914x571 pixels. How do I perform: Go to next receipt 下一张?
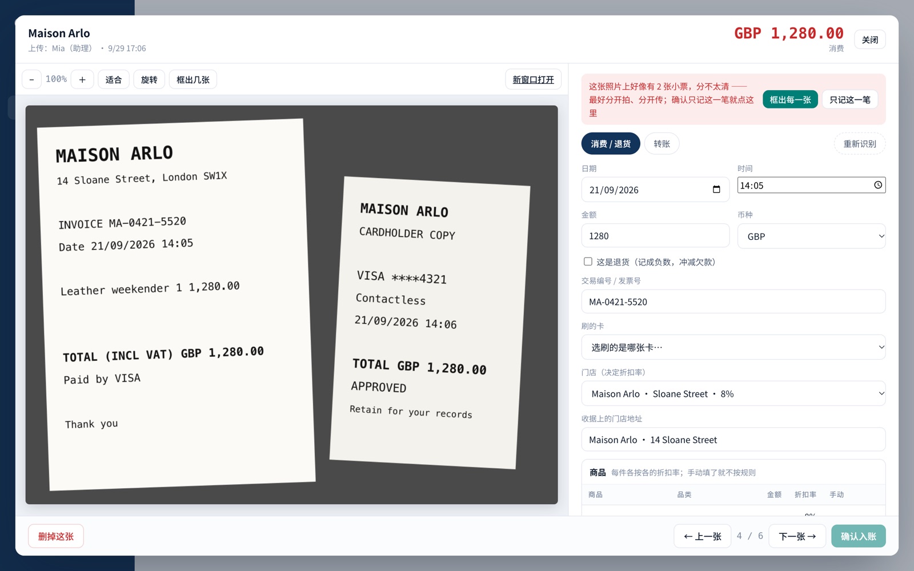(797, 536)
